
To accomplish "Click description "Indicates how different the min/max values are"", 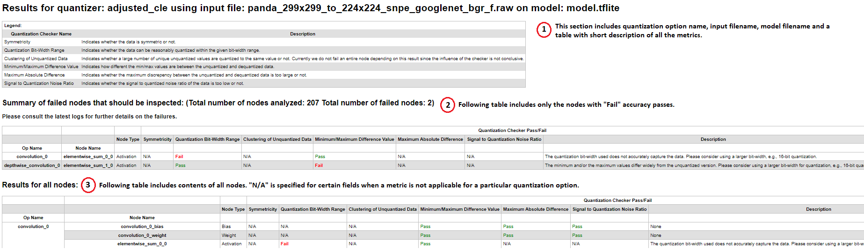I will coord(178,67).
